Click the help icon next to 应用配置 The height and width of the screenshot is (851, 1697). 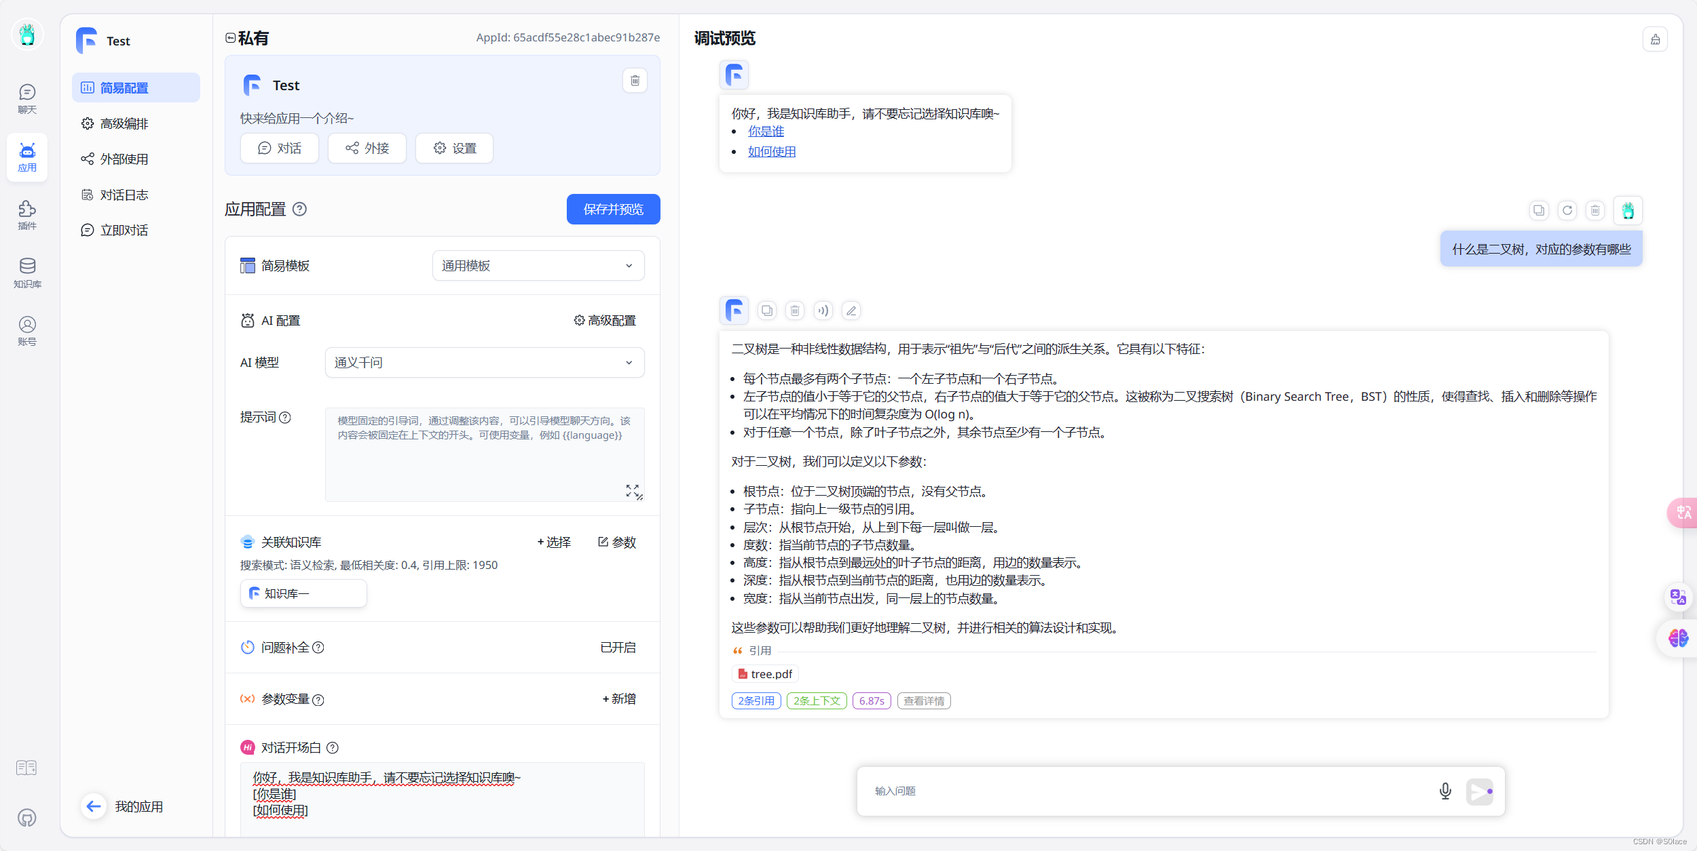tap(300, 210)
